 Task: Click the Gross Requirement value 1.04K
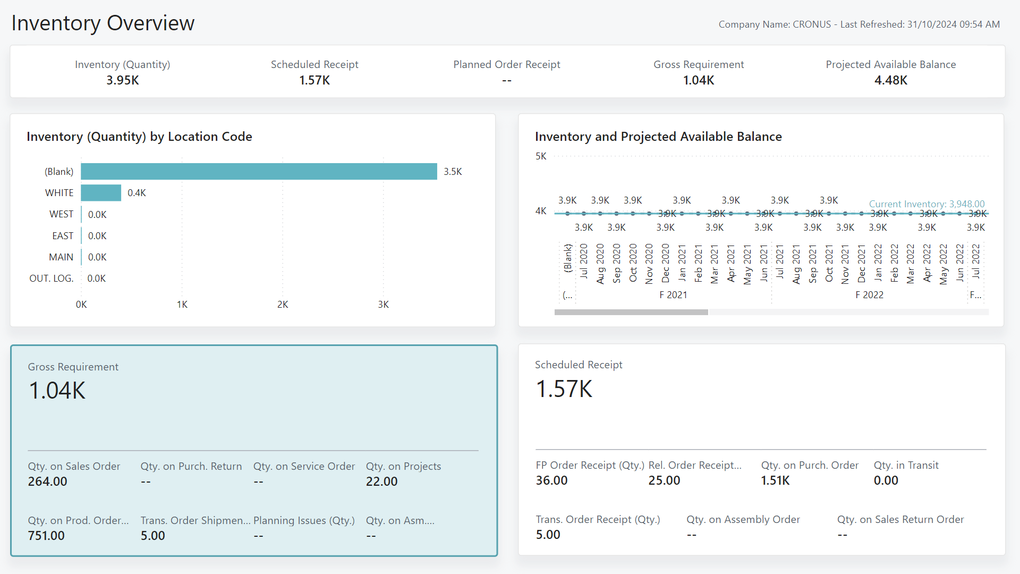point(699,80)
